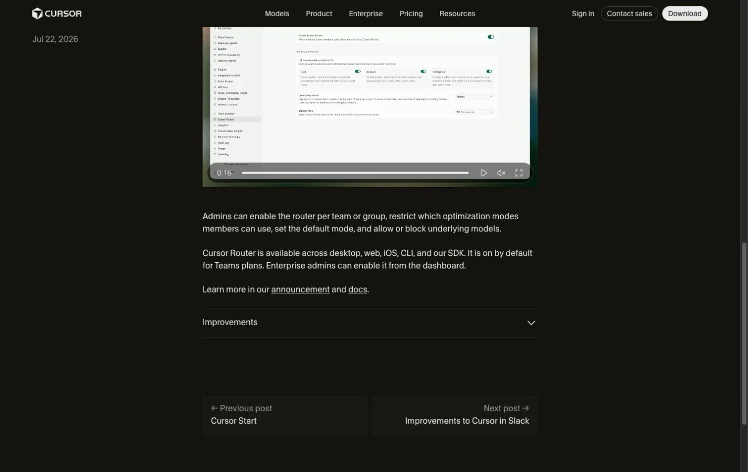Open the Impose Auto Off dropdown in video
The height and width of the screenshot is (472, 748).
pyautogui.click(x=475, y=112)
